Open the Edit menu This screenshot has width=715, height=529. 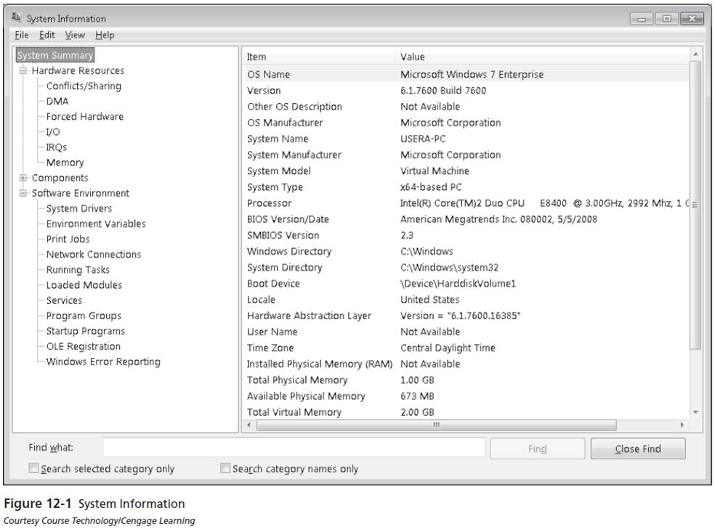coord(47,35)
